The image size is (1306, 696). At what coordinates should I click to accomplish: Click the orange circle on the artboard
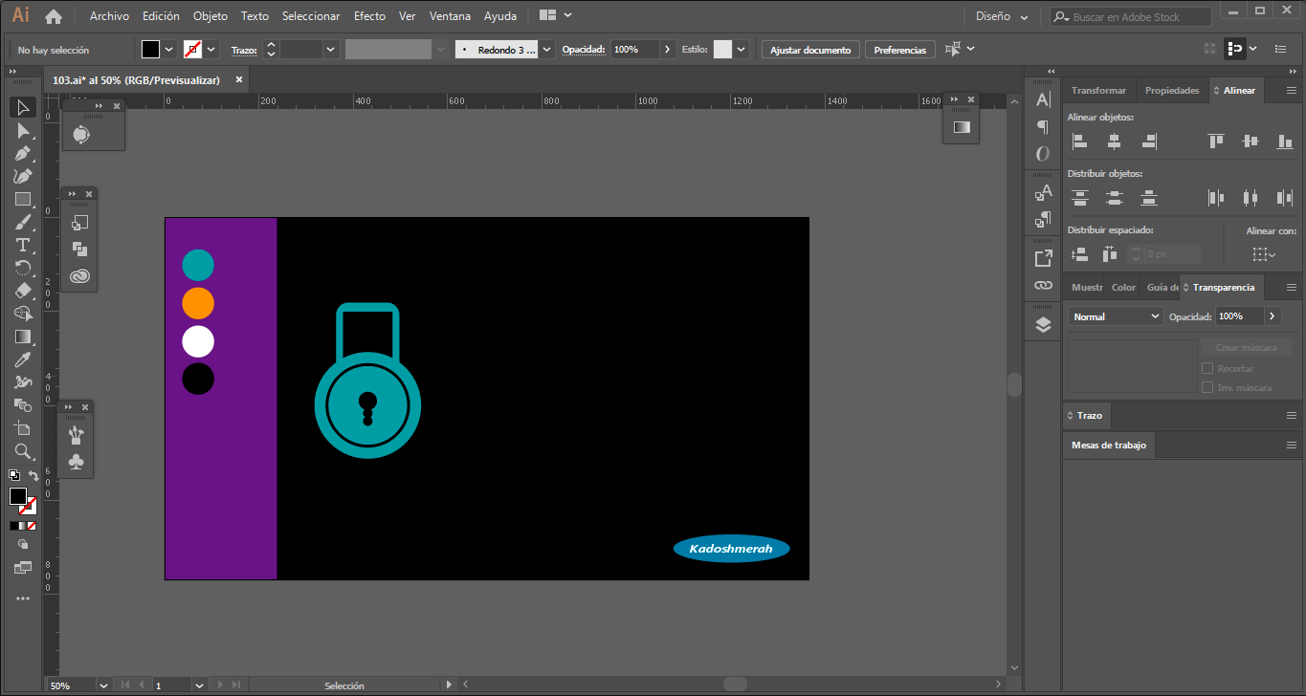click(x=198, y=303)
